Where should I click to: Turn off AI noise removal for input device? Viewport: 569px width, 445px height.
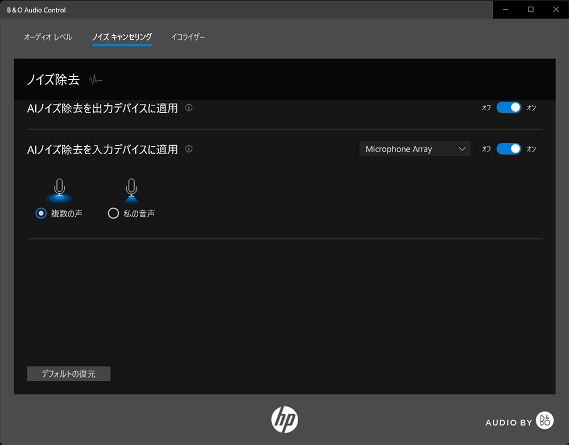tap(509, 149)
